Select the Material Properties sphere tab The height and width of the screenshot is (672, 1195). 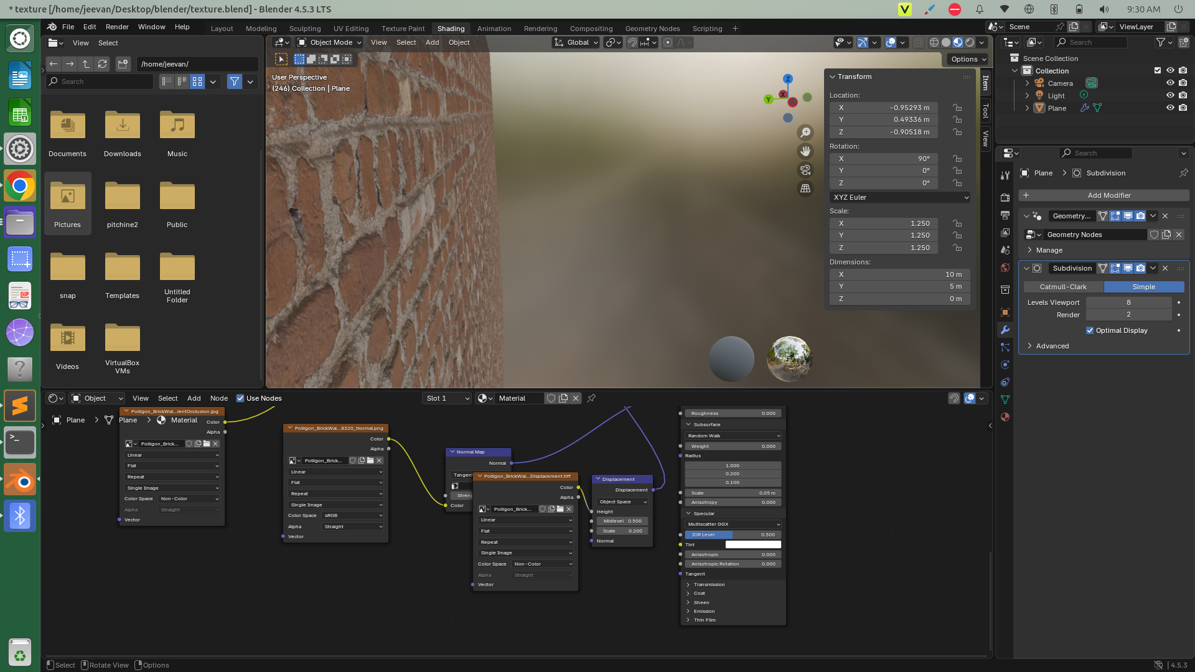tap(1005, 418)
